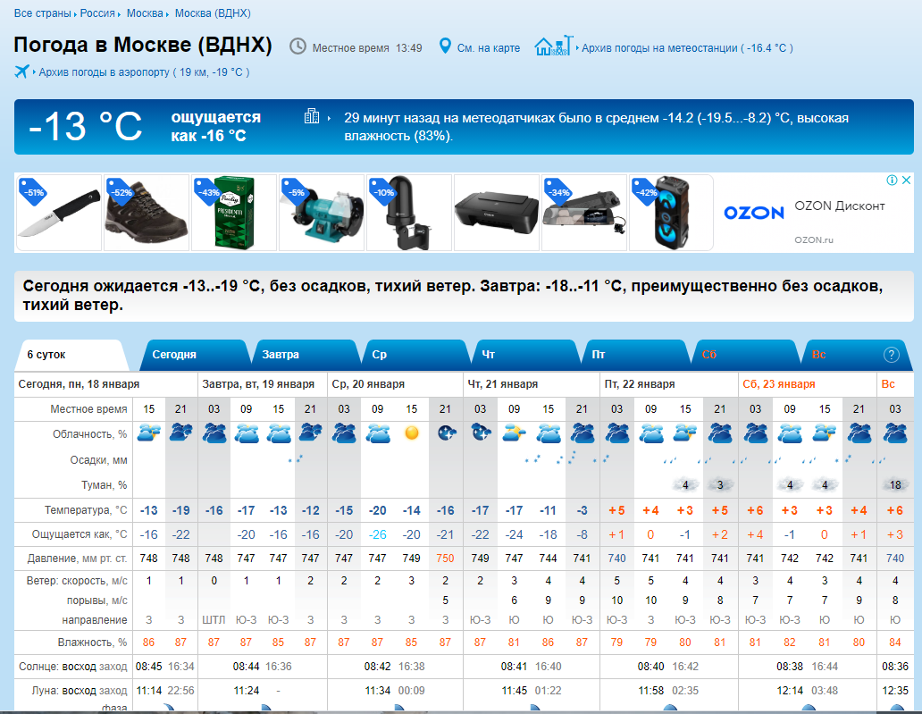Viewport: 922px width, 714px height.
Task: Click the sunny icon for Wednesday 15:00
Action: (x=412, y=433)
